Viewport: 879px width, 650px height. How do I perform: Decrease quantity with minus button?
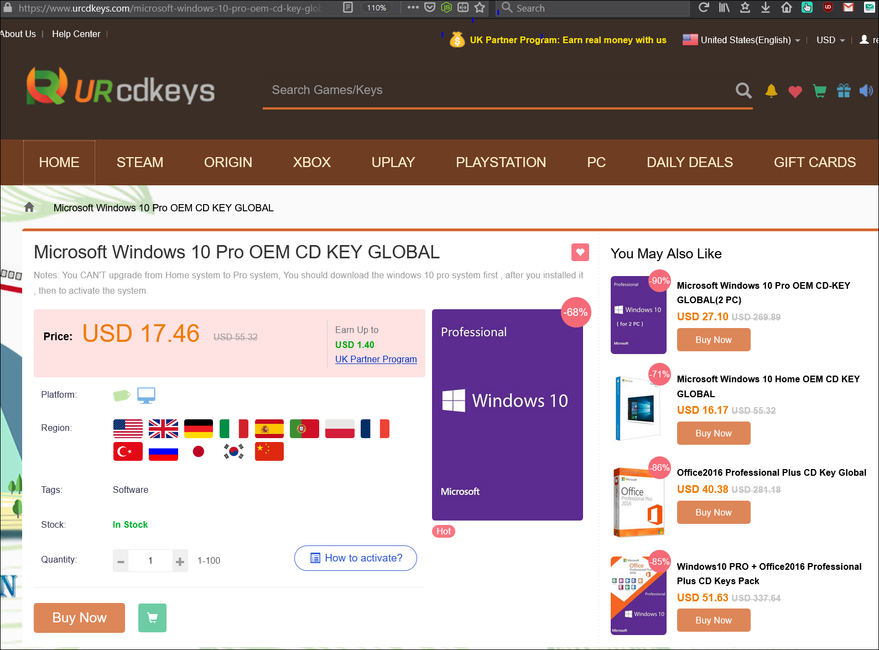click(121, 561)
